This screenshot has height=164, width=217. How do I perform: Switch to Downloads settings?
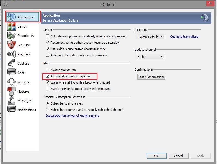tap(23, 35)
